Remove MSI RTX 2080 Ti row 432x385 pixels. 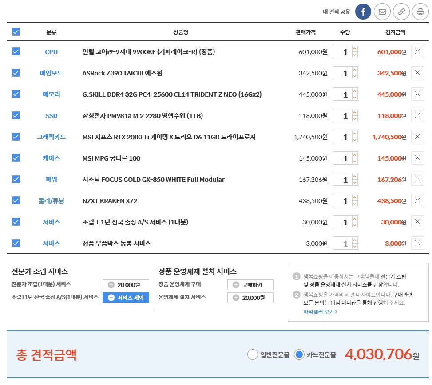click(x=417, y=137)
